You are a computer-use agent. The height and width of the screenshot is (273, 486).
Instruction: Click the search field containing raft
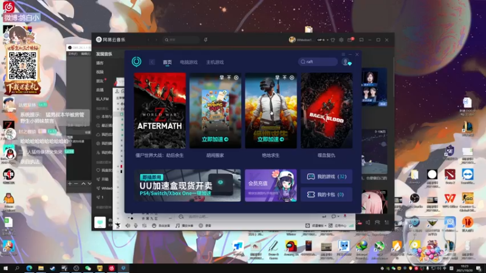[x=318, y=62]
